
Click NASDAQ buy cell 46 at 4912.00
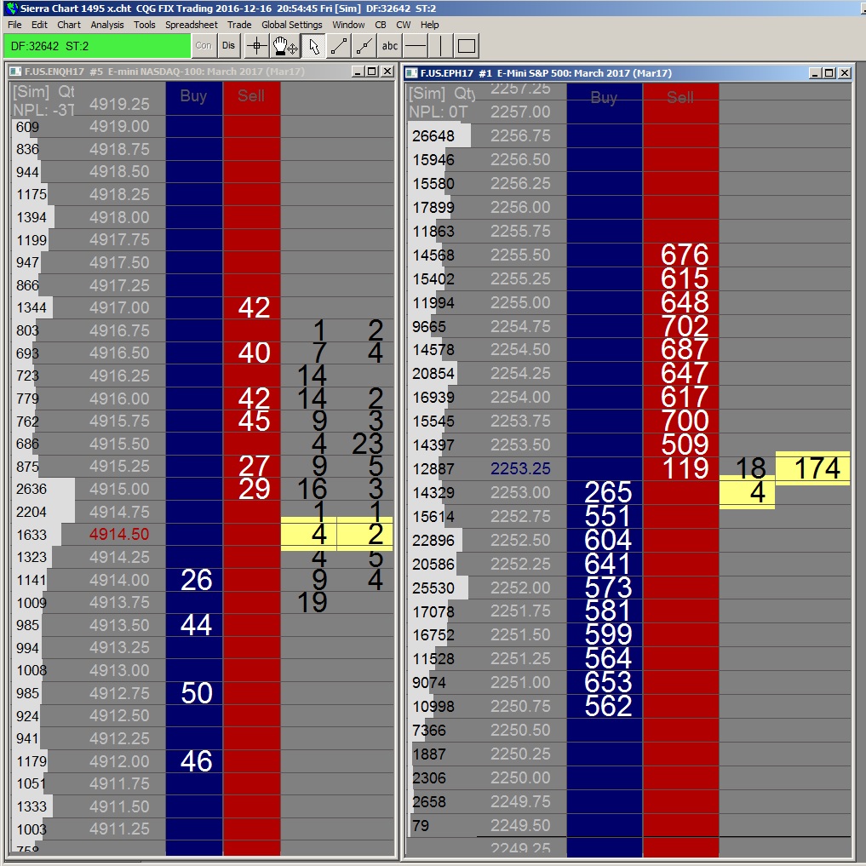click(x=194, y=761)
